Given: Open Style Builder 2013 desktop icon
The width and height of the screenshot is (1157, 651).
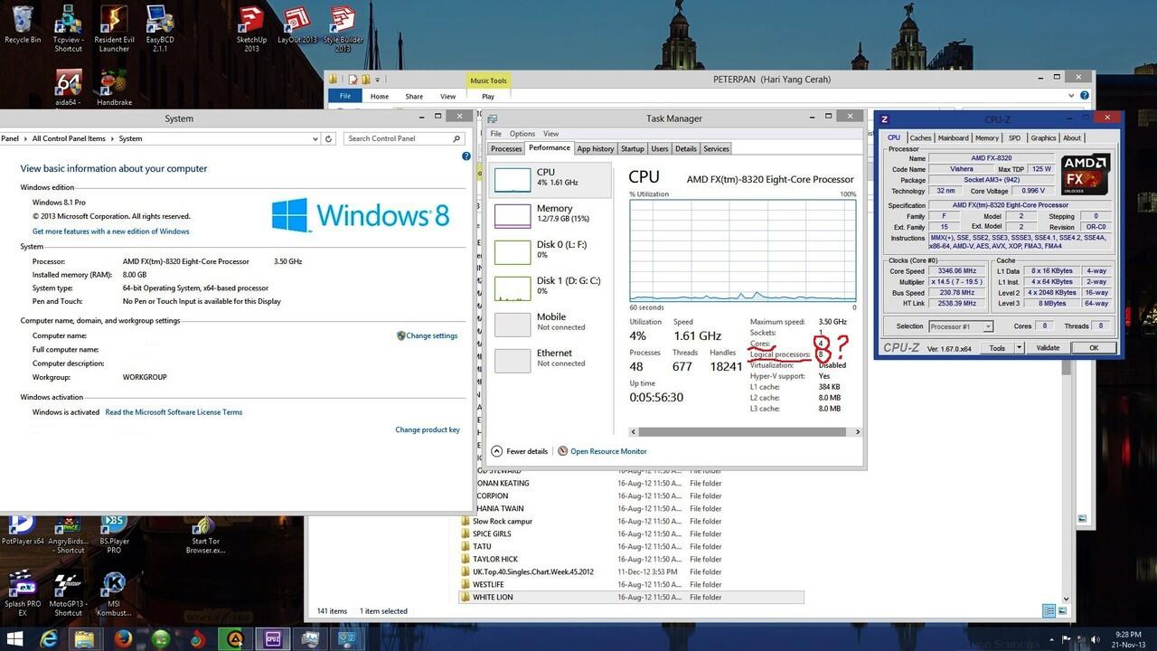Looking at the screenshot, I should click(x=343, y=28).
